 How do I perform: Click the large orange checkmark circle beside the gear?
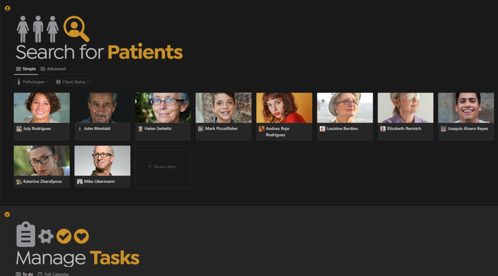(64, 236)
